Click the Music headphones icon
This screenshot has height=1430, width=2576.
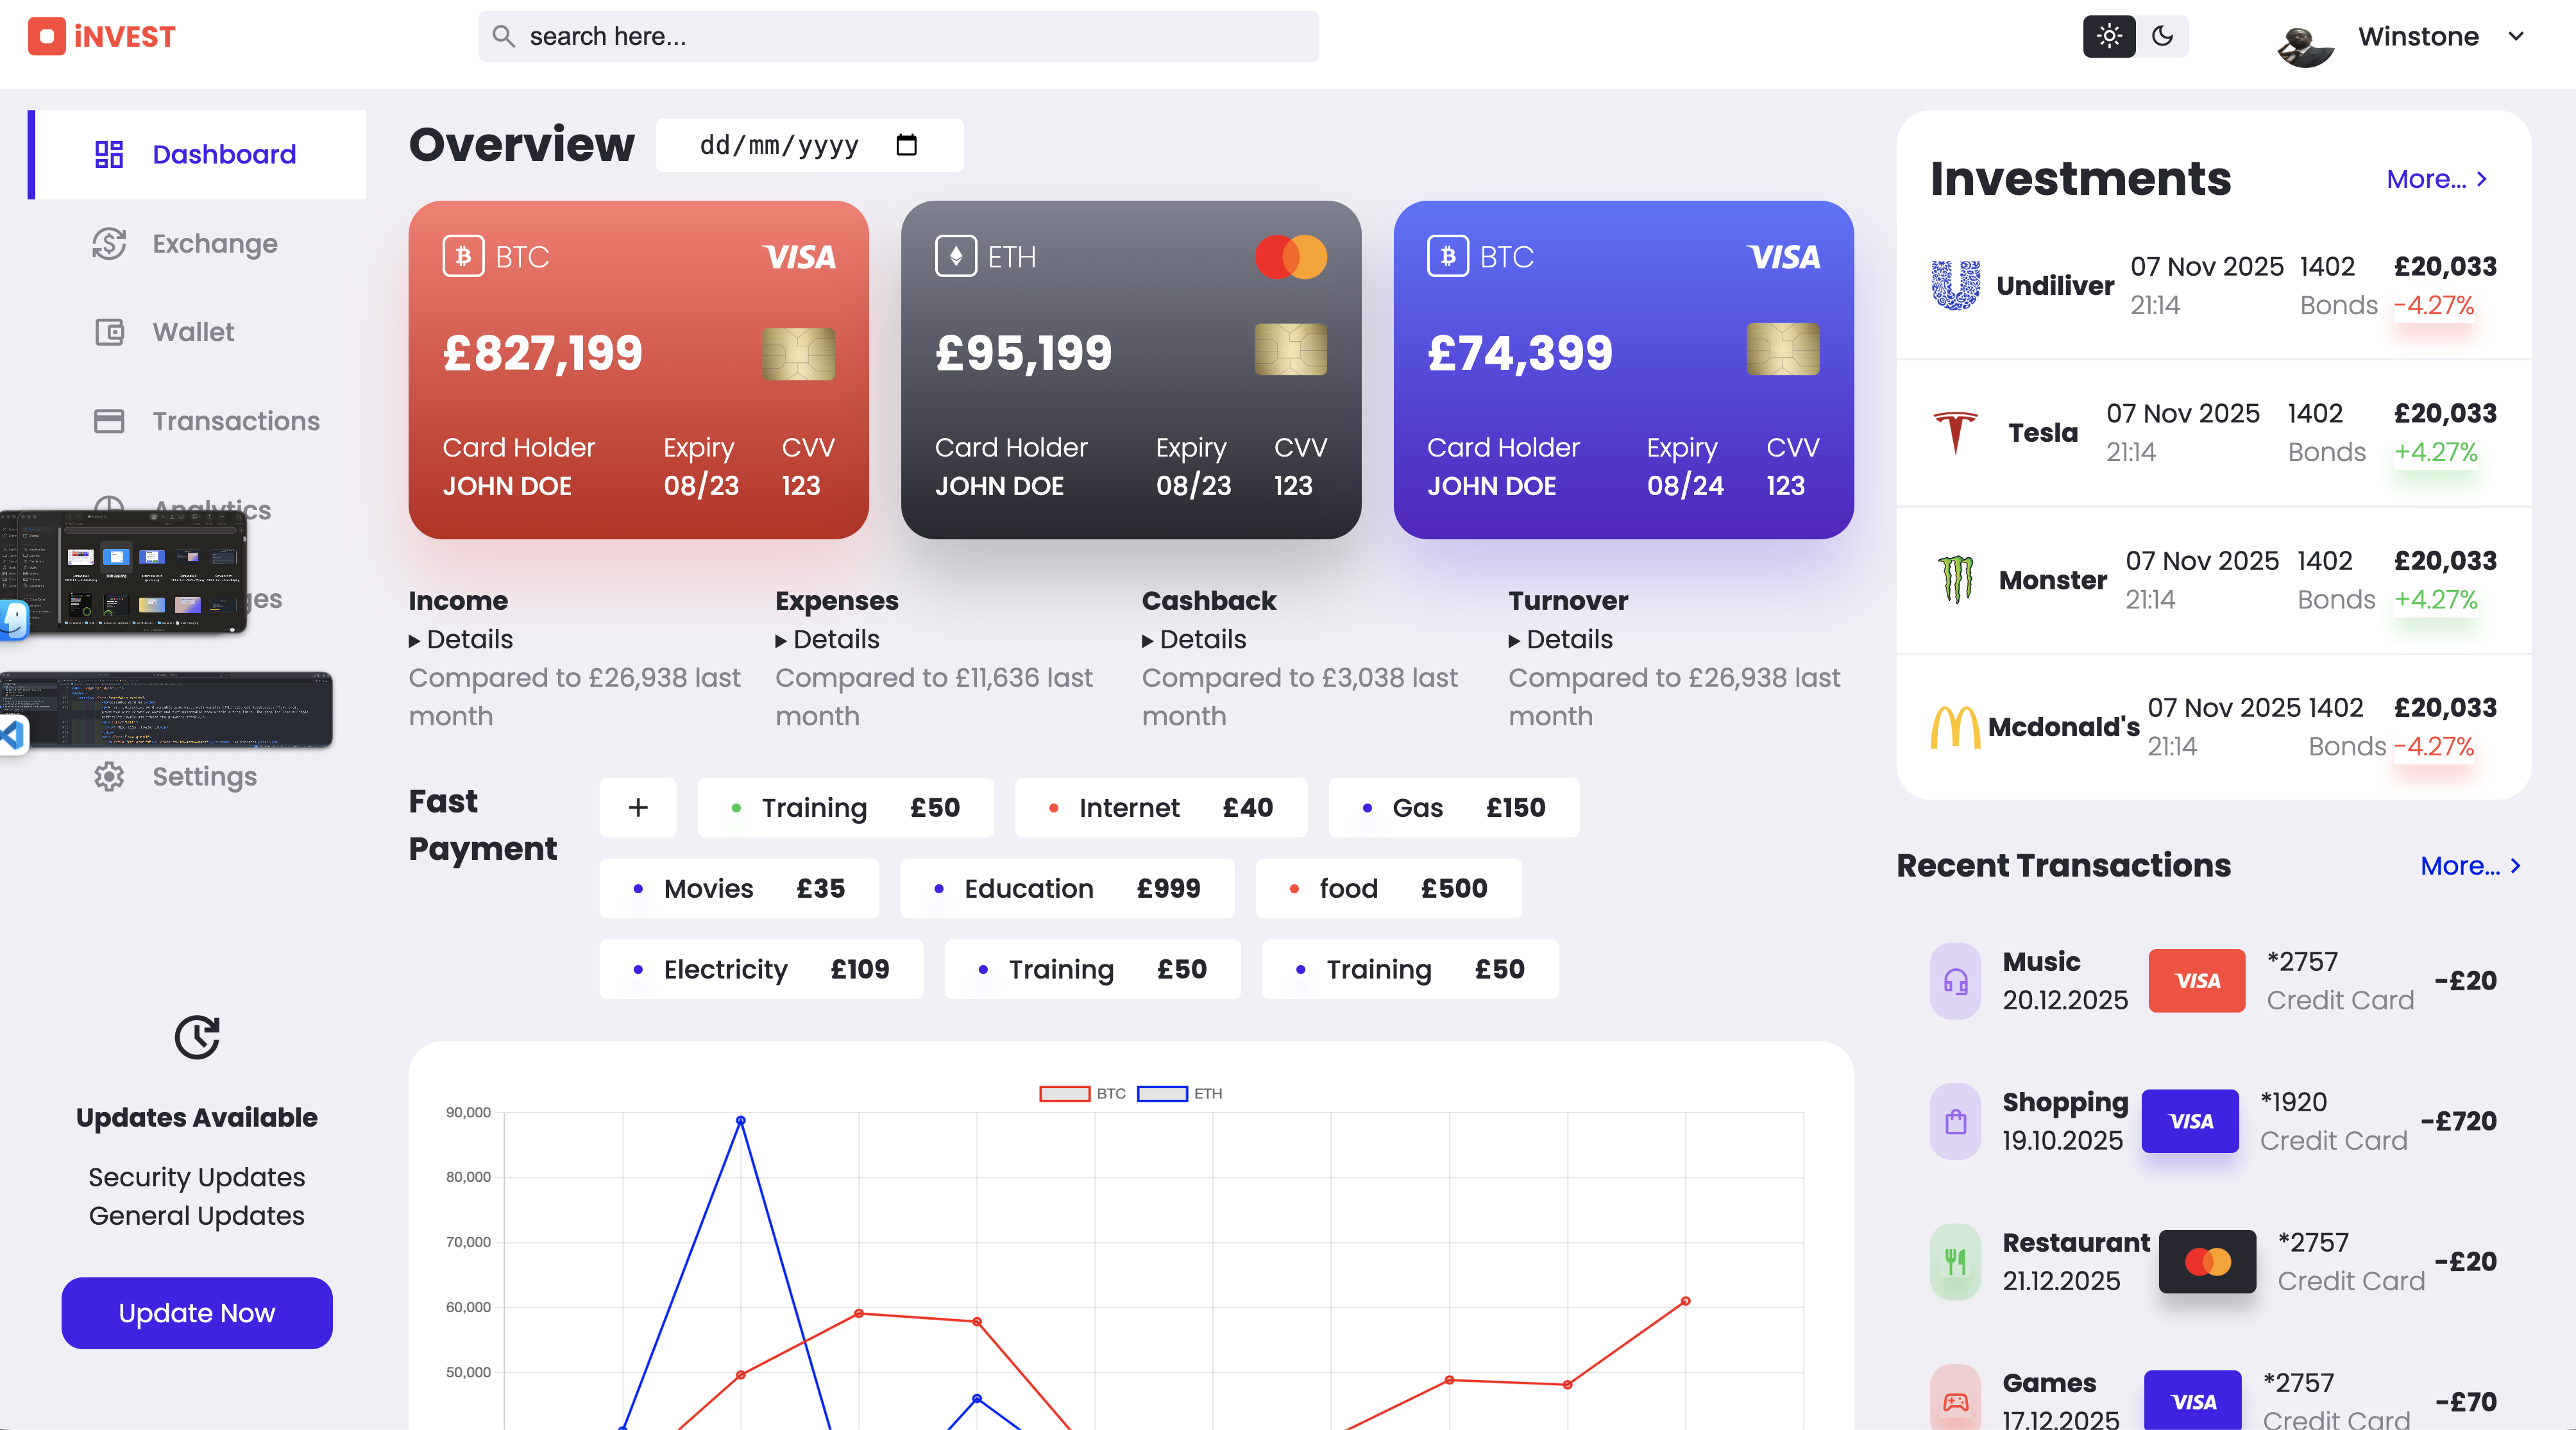tap(1955, 981)
